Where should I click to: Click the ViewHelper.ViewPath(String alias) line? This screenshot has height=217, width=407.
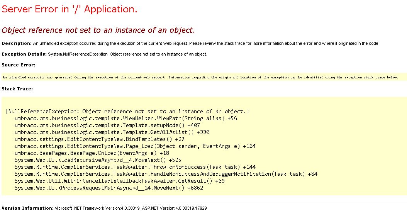pyautogui.click(x=126, y=119)
